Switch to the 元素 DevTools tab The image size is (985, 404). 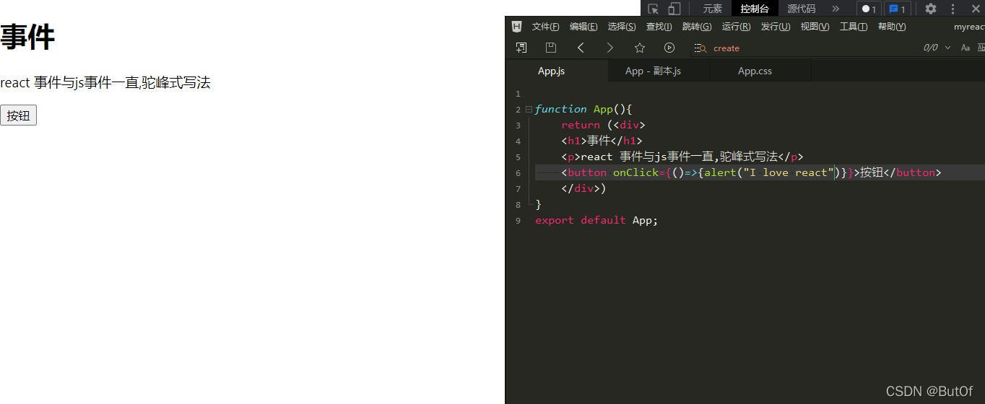click(712, 9)
